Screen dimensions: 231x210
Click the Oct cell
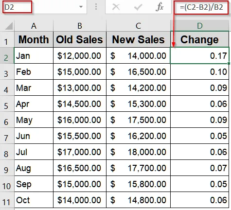click(34, 200)
